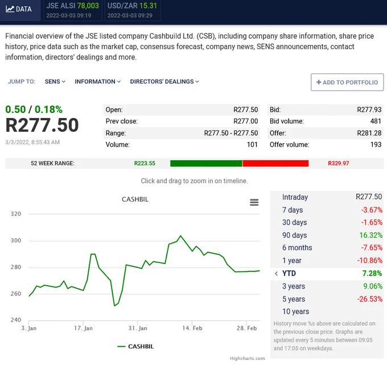Click the plus icon on Add to Portfolio
Screen dimensions: 387x365
(319, 82)
